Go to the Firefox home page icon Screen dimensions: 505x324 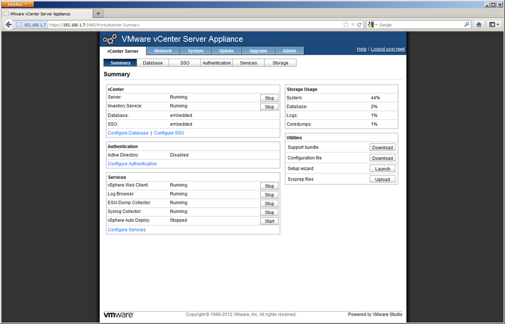pos(479,25)
